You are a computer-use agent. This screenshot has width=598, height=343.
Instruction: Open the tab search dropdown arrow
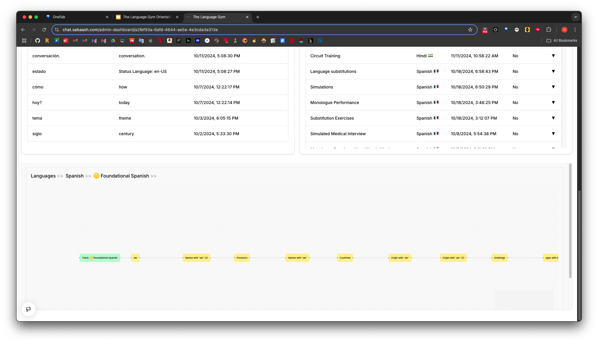576,17
